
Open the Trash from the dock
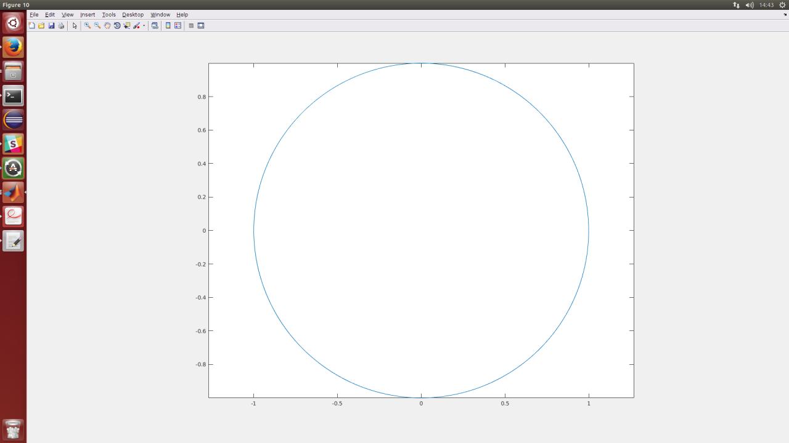tap(13, 429)
